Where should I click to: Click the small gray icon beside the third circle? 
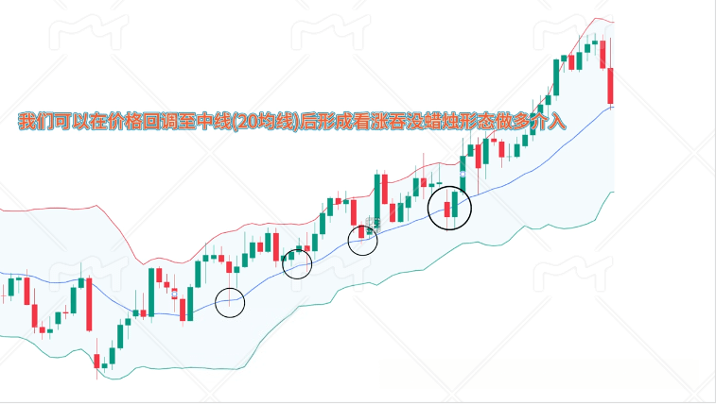373,224
